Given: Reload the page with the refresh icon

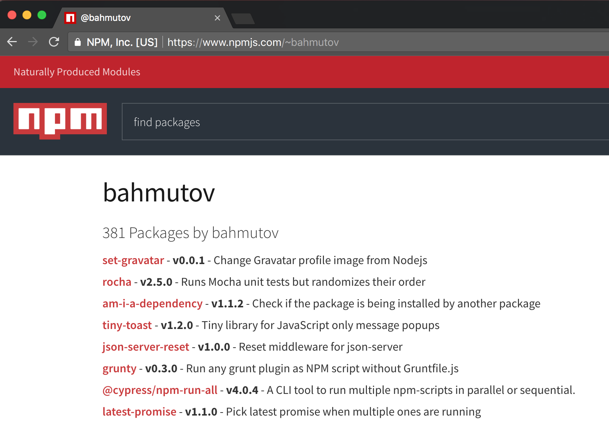Looking at the screenshot, I should (x=54, y=42).
